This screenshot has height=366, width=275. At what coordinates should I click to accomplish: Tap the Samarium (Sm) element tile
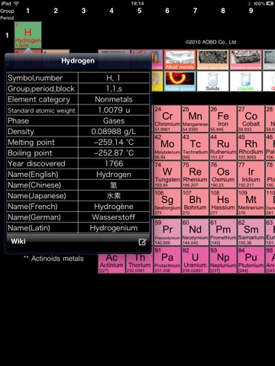click(251, 232)
